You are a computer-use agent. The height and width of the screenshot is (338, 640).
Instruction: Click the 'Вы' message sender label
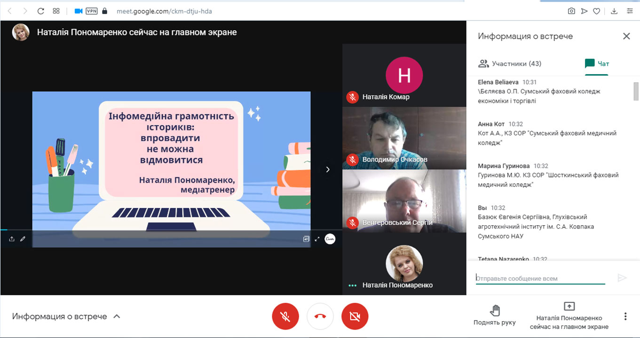coord(482,207)
